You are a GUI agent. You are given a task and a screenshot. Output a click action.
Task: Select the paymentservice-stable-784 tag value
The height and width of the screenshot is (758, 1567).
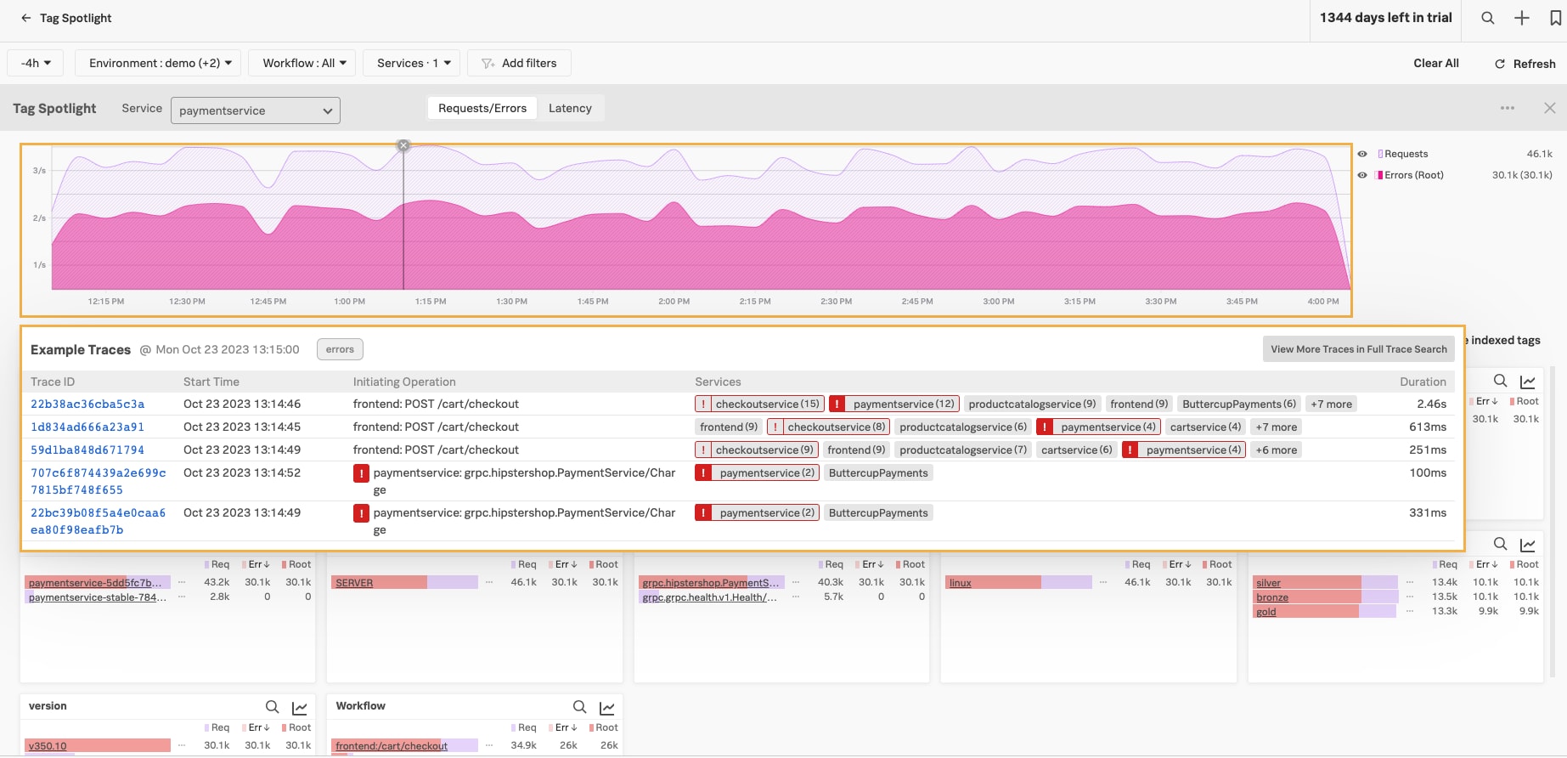point(98,597)
